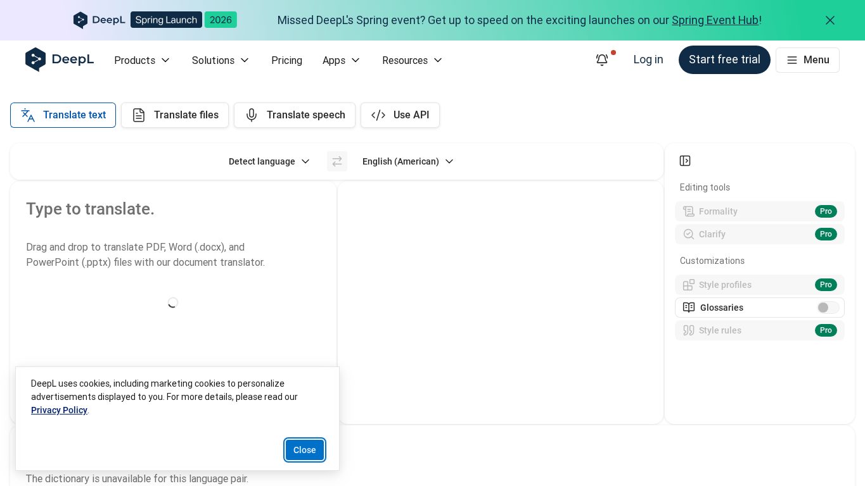The height and width of the screenshot is (486, 865).
Task: Click the DeepL logo in the navigation bar
Action: 60,59
